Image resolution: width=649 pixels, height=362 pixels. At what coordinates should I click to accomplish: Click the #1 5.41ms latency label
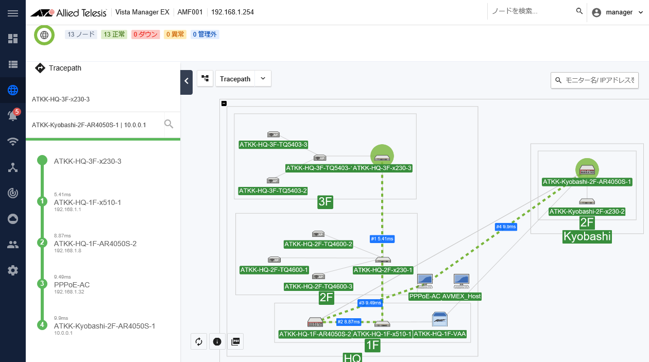point(382,239)
